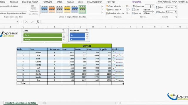Open the REVISAR tab
Screen dimensions: 188x105
pyautogui.click(x=70, y=2)
